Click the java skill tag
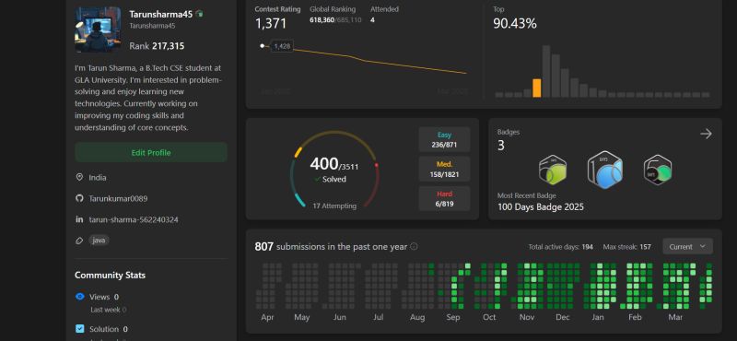This screenshot has height=341, width=737. pos(99,241)
